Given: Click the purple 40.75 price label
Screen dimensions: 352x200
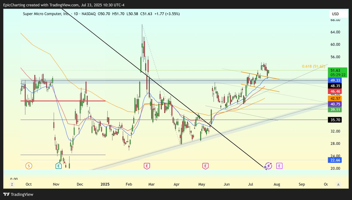Looking at the screenshot, I should tap(335, 104).
